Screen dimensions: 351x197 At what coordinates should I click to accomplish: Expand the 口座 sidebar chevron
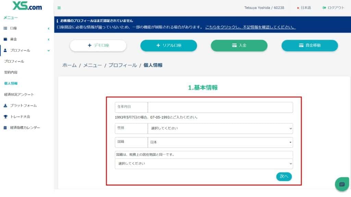tap(49, 28)
